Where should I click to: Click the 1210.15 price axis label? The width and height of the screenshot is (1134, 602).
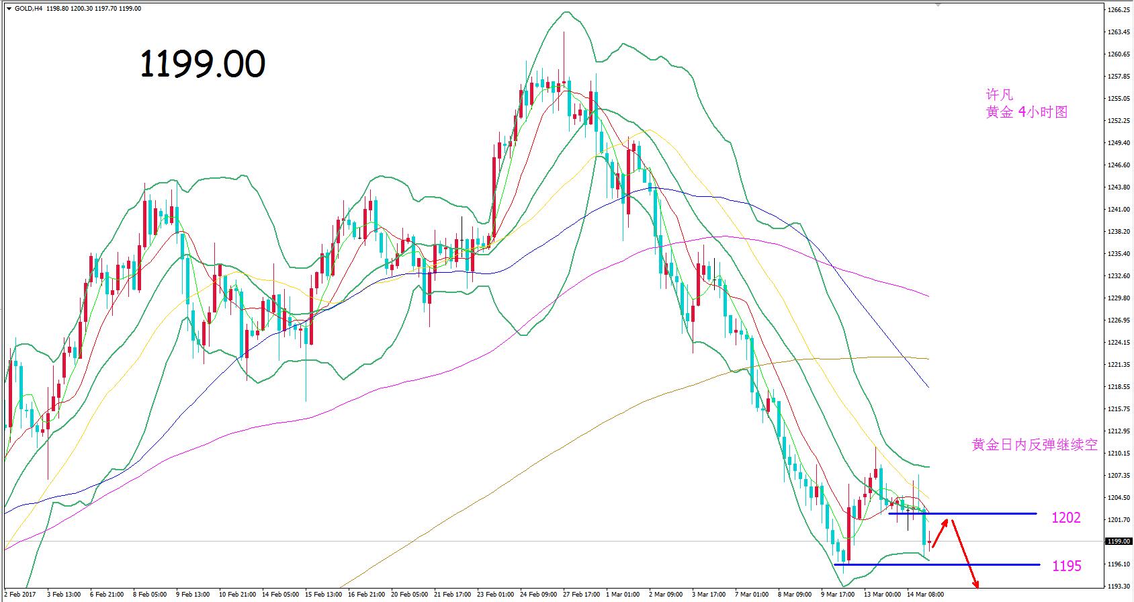click(1119, 454)
